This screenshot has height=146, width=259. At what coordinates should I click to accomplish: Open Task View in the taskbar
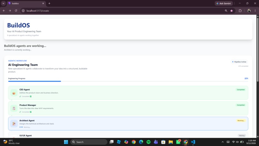click(x=112, y=142)
